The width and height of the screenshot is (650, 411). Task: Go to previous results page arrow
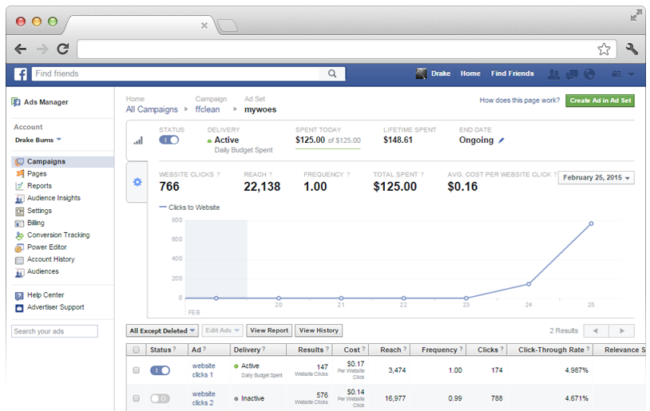point(596,330)
